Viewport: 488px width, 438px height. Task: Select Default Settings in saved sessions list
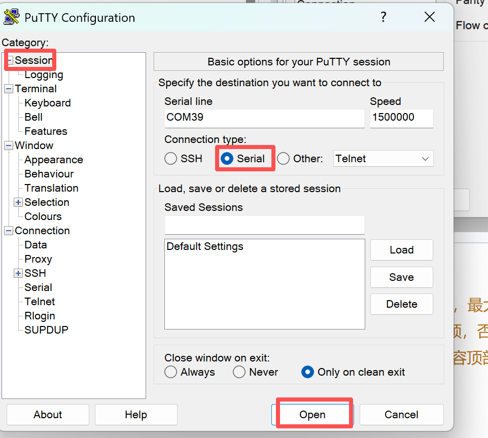tap(205, 247)
